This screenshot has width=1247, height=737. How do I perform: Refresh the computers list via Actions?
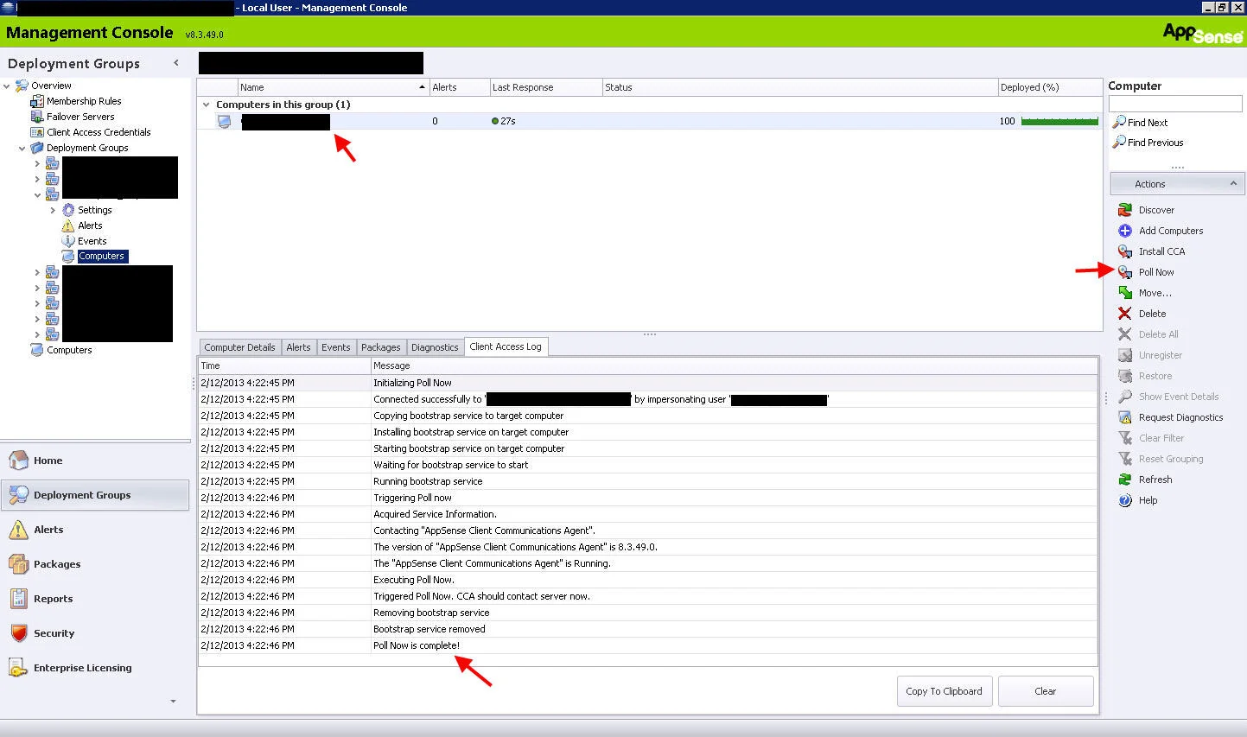1155,480
